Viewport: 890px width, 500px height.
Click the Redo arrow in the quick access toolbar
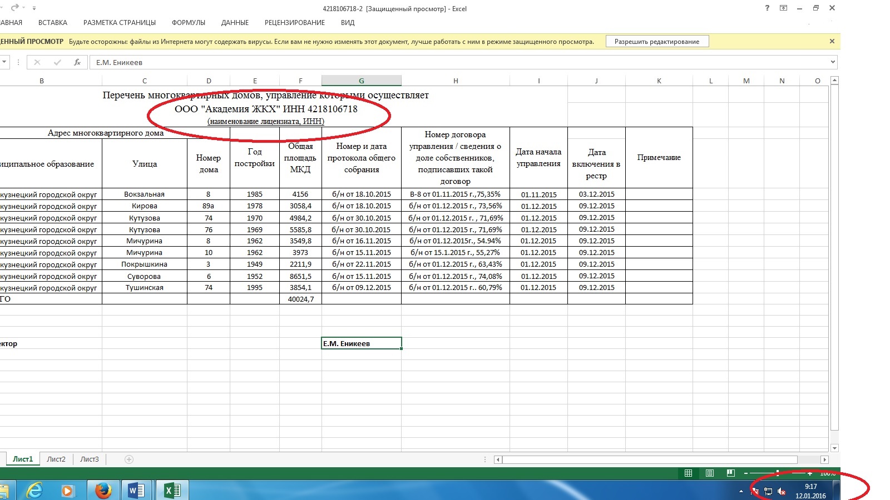[x=15, y=8]
